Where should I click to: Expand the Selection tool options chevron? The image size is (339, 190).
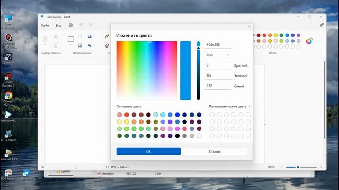click(x=70, y=45)
